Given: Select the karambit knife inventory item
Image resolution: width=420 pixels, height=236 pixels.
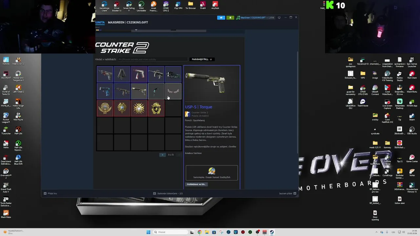Looking at the screenshot, I should (x=156, y=91).
